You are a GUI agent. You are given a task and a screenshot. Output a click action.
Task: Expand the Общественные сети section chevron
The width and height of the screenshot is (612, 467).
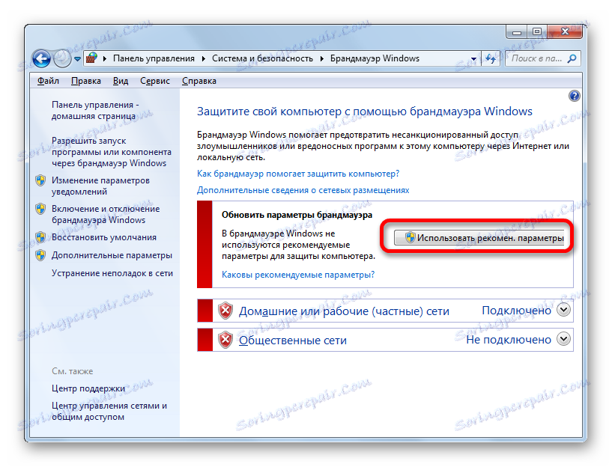[563, 339]
